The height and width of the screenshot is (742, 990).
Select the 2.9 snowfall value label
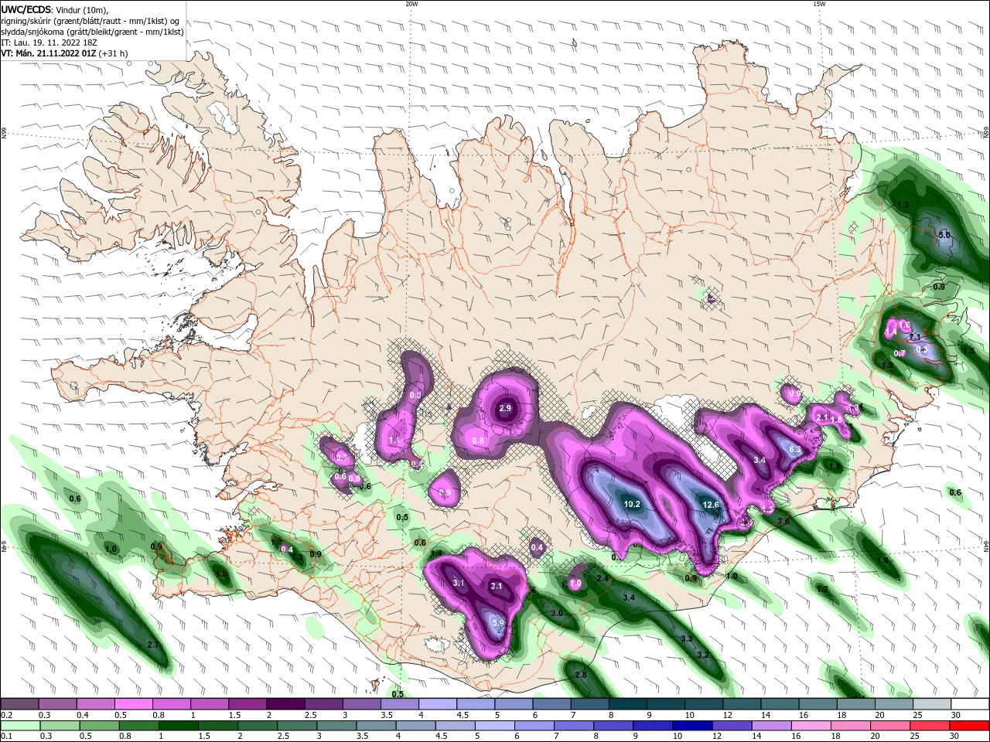point(505,408)
